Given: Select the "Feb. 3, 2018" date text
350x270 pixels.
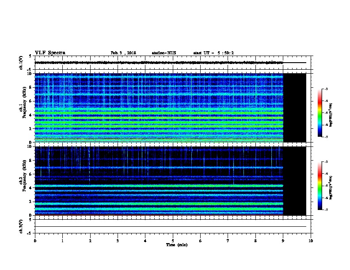Looking at the screenshot, I should point(123,53).
